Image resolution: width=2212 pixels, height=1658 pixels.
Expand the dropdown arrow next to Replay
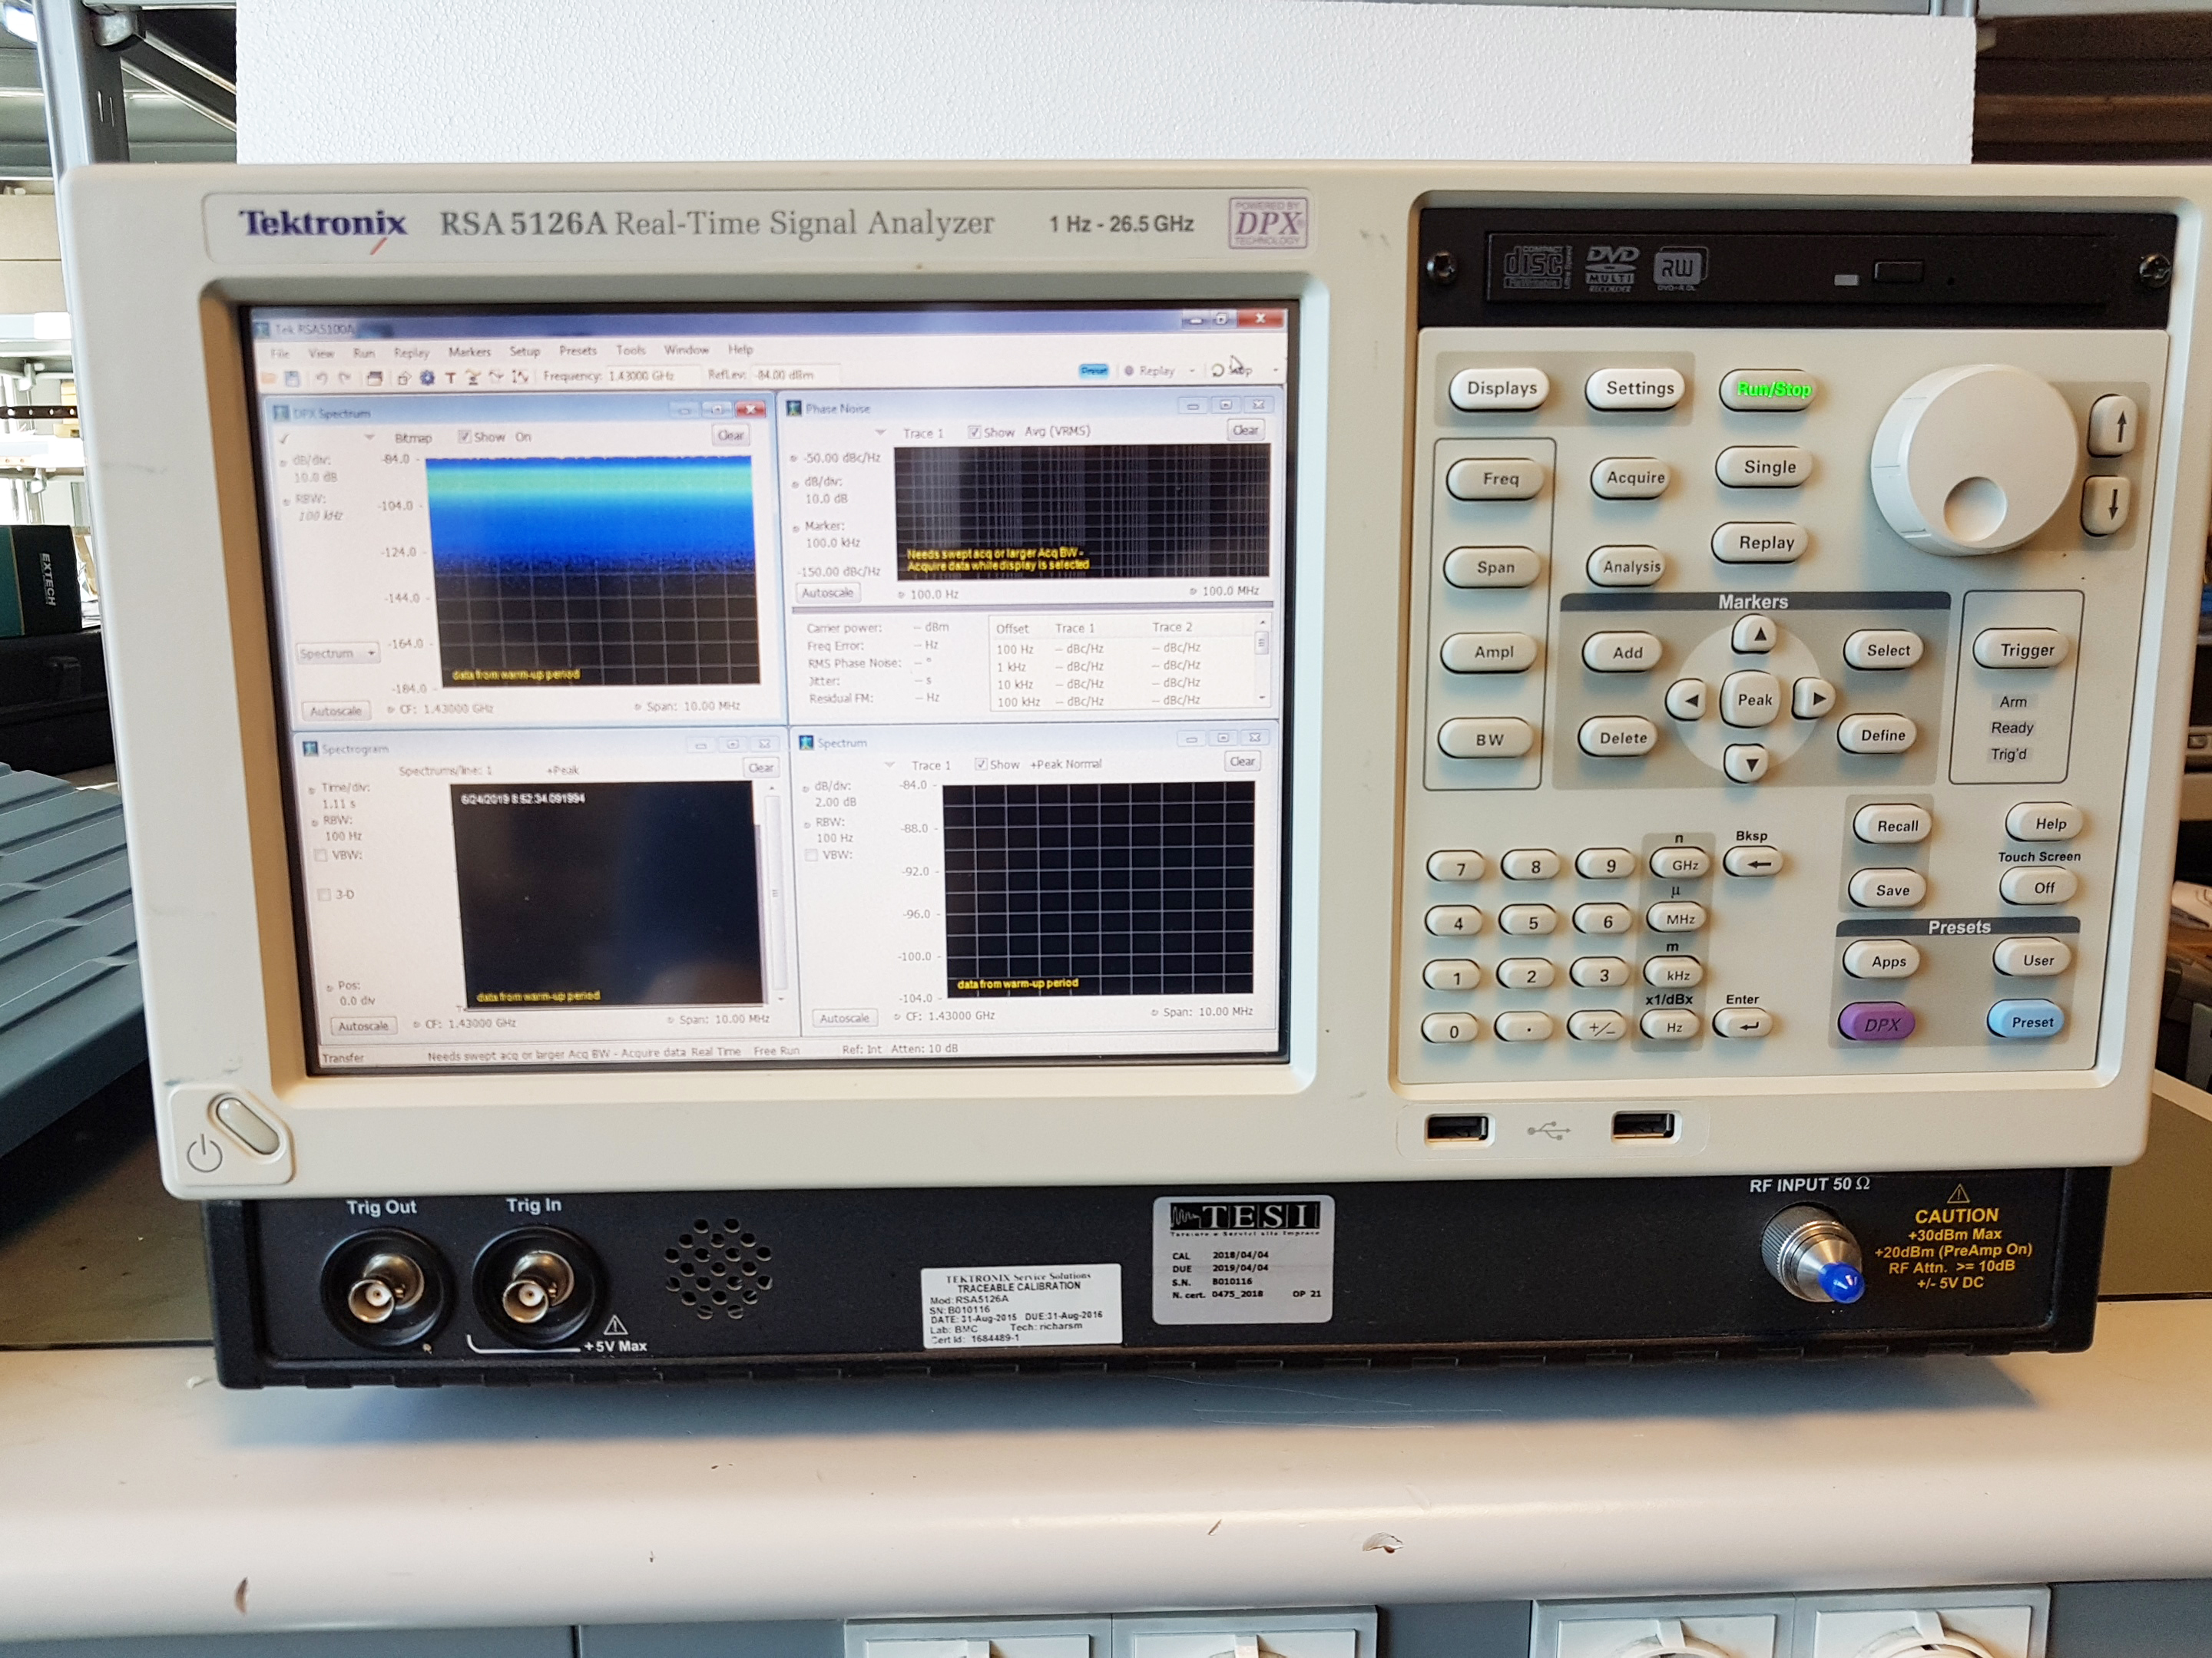[x=1192, y=371]
